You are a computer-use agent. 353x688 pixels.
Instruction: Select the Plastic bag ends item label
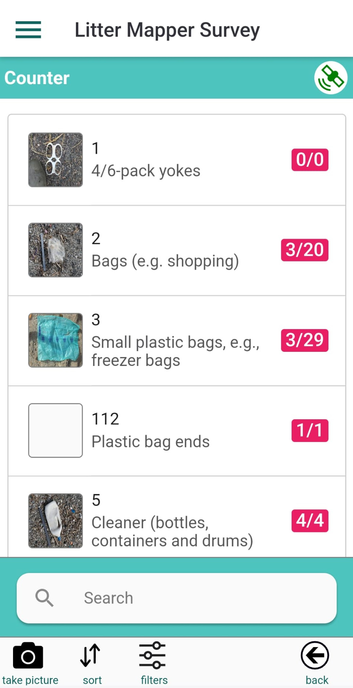point(150,442)
